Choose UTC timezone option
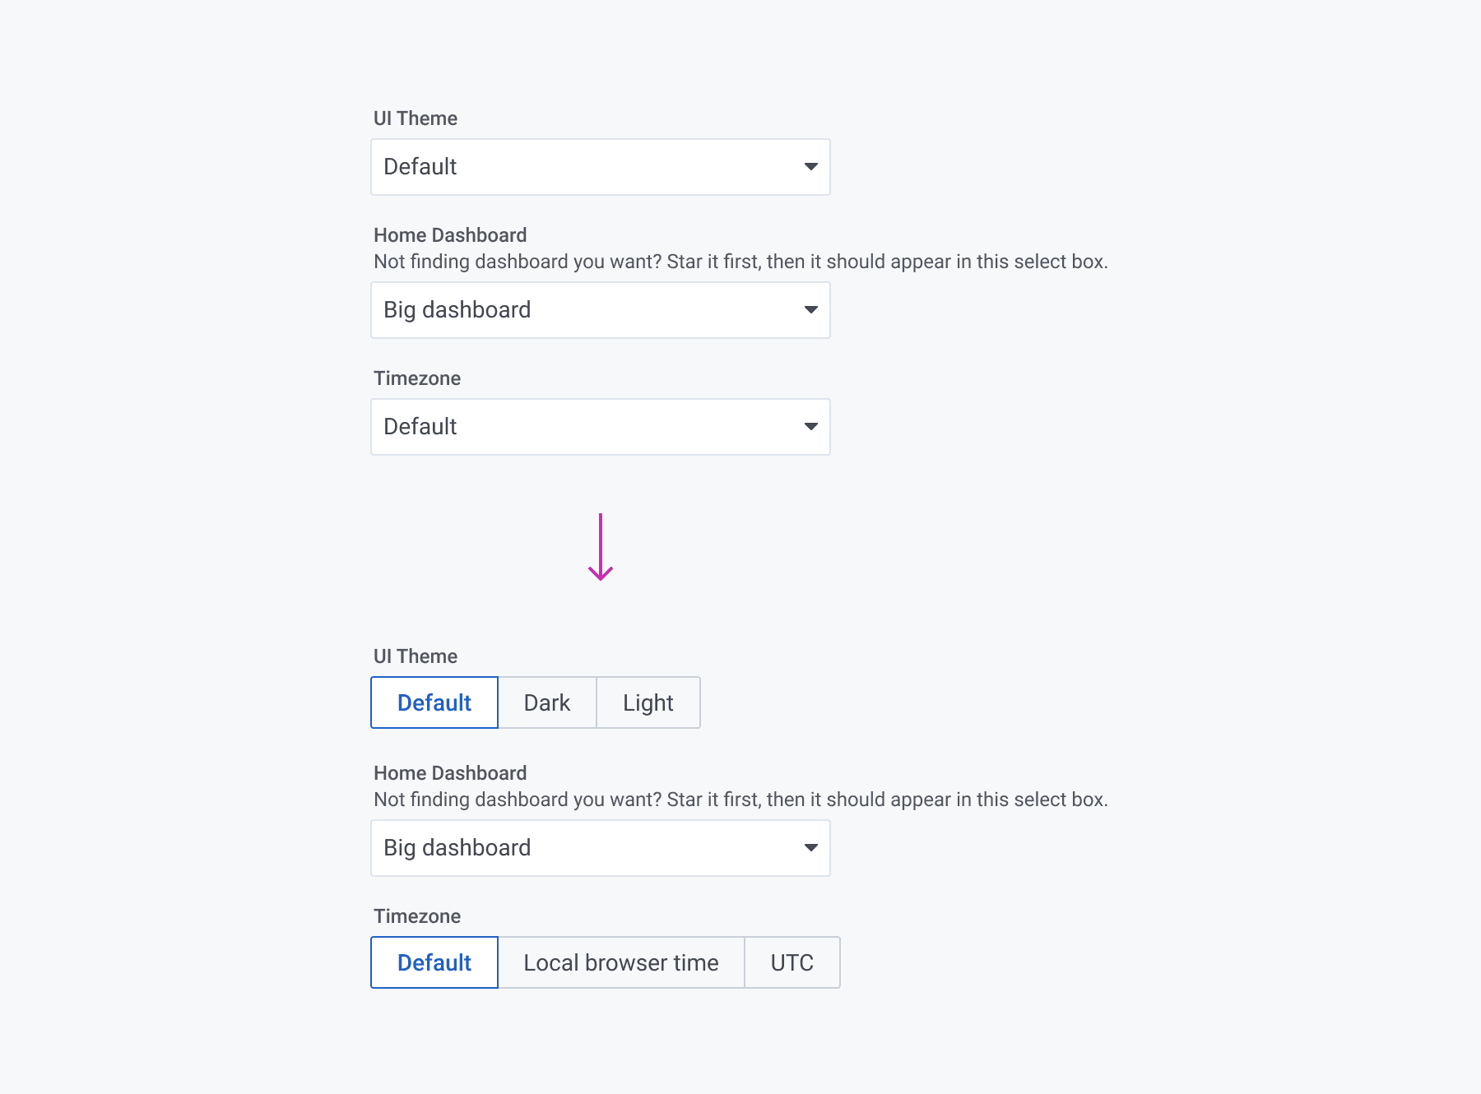 pos(792,963)
